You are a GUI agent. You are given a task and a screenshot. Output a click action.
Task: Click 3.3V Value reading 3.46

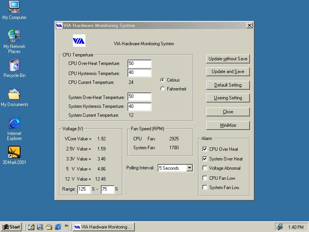coord(102,159)
